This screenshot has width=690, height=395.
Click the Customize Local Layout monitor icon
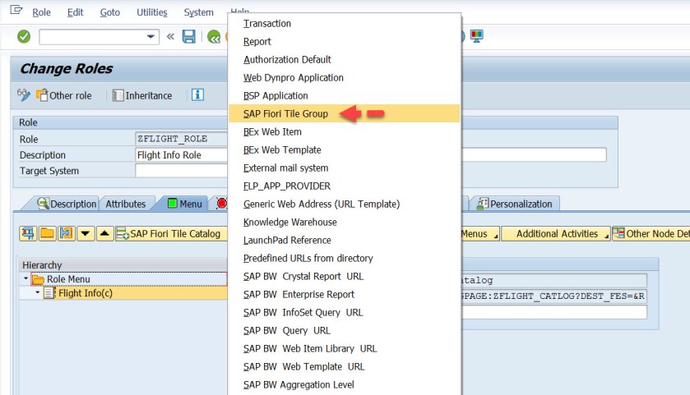pyautogui.click(x=477, y=36)
